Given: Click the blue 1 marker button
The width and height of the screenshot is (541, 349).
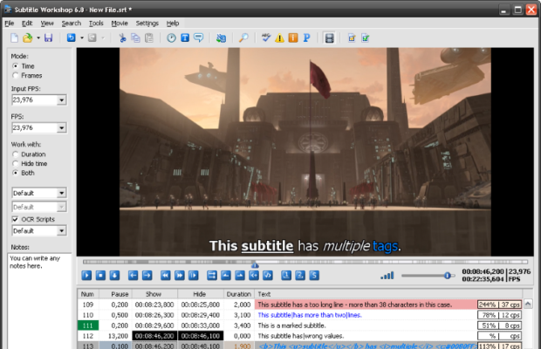Looking at the screenshot, I should (x=286, y=275).
